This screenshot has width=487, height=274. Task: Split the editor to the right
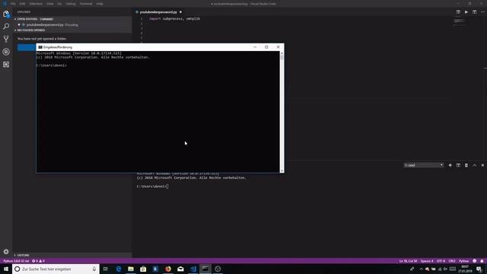474,12
